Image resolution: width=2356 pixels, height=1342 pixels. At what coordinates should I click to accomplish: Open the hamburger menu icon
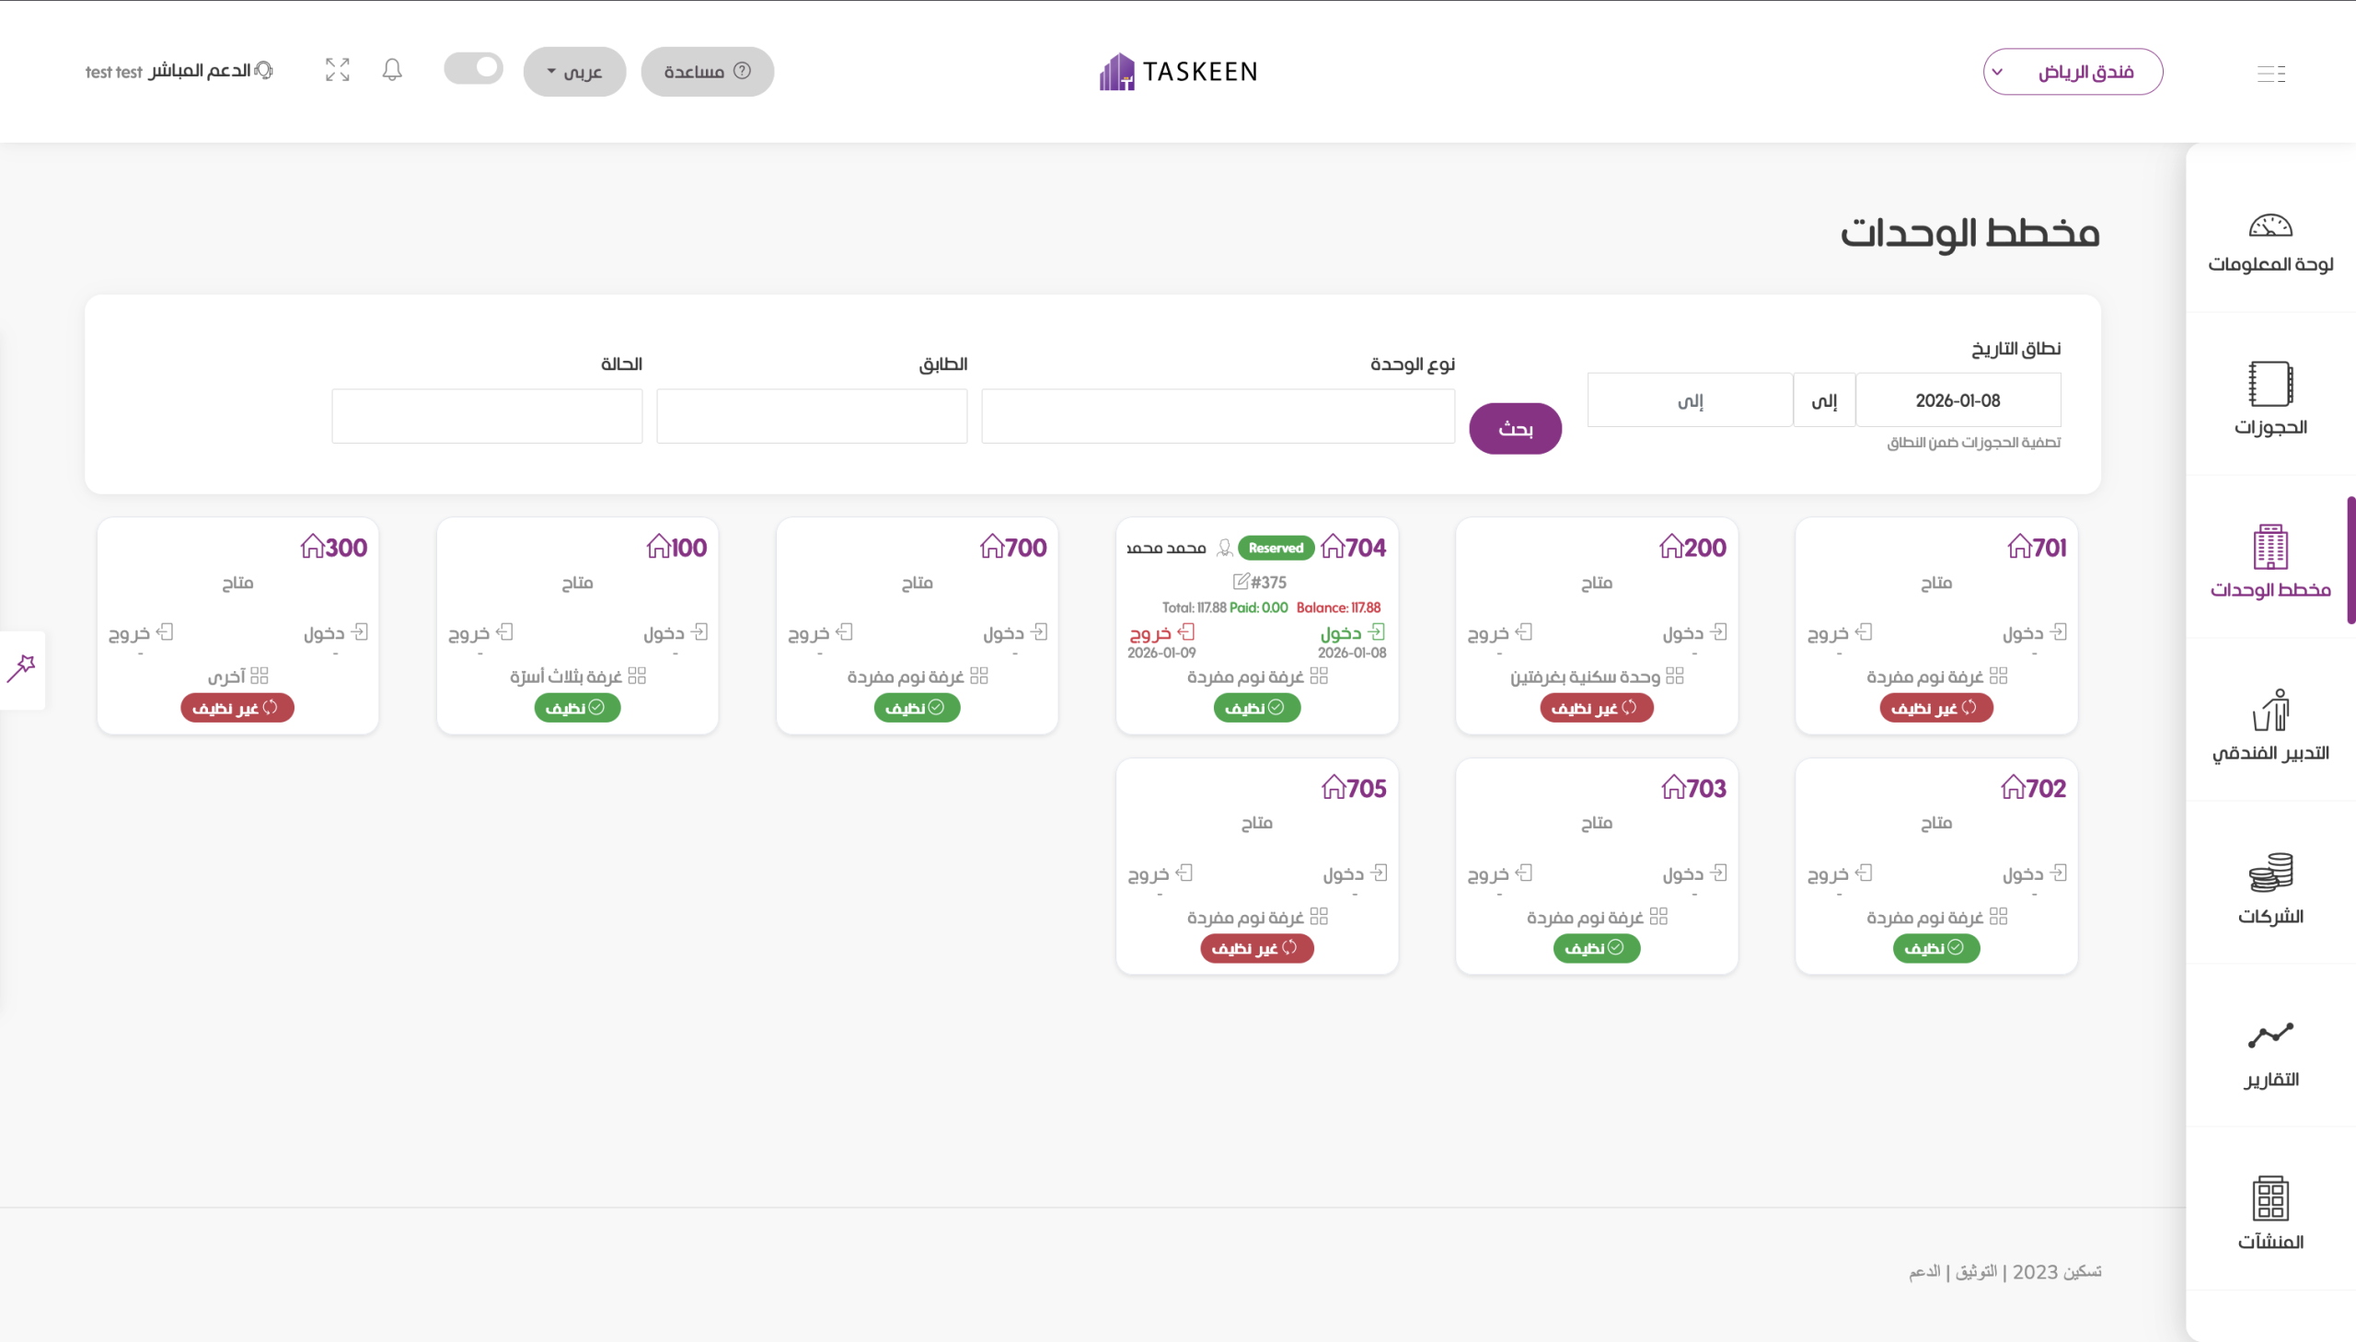click(x=2270, y=74)
